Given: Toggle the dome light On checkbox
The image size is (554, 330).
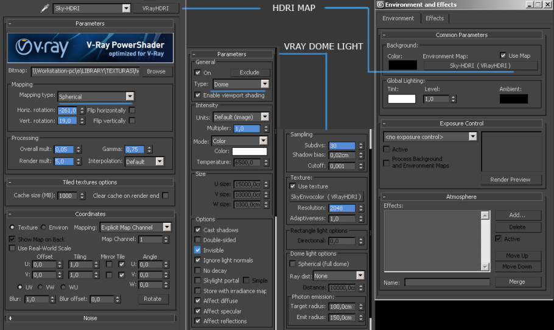Looking at the screenshot, I should tap(198, 72).
